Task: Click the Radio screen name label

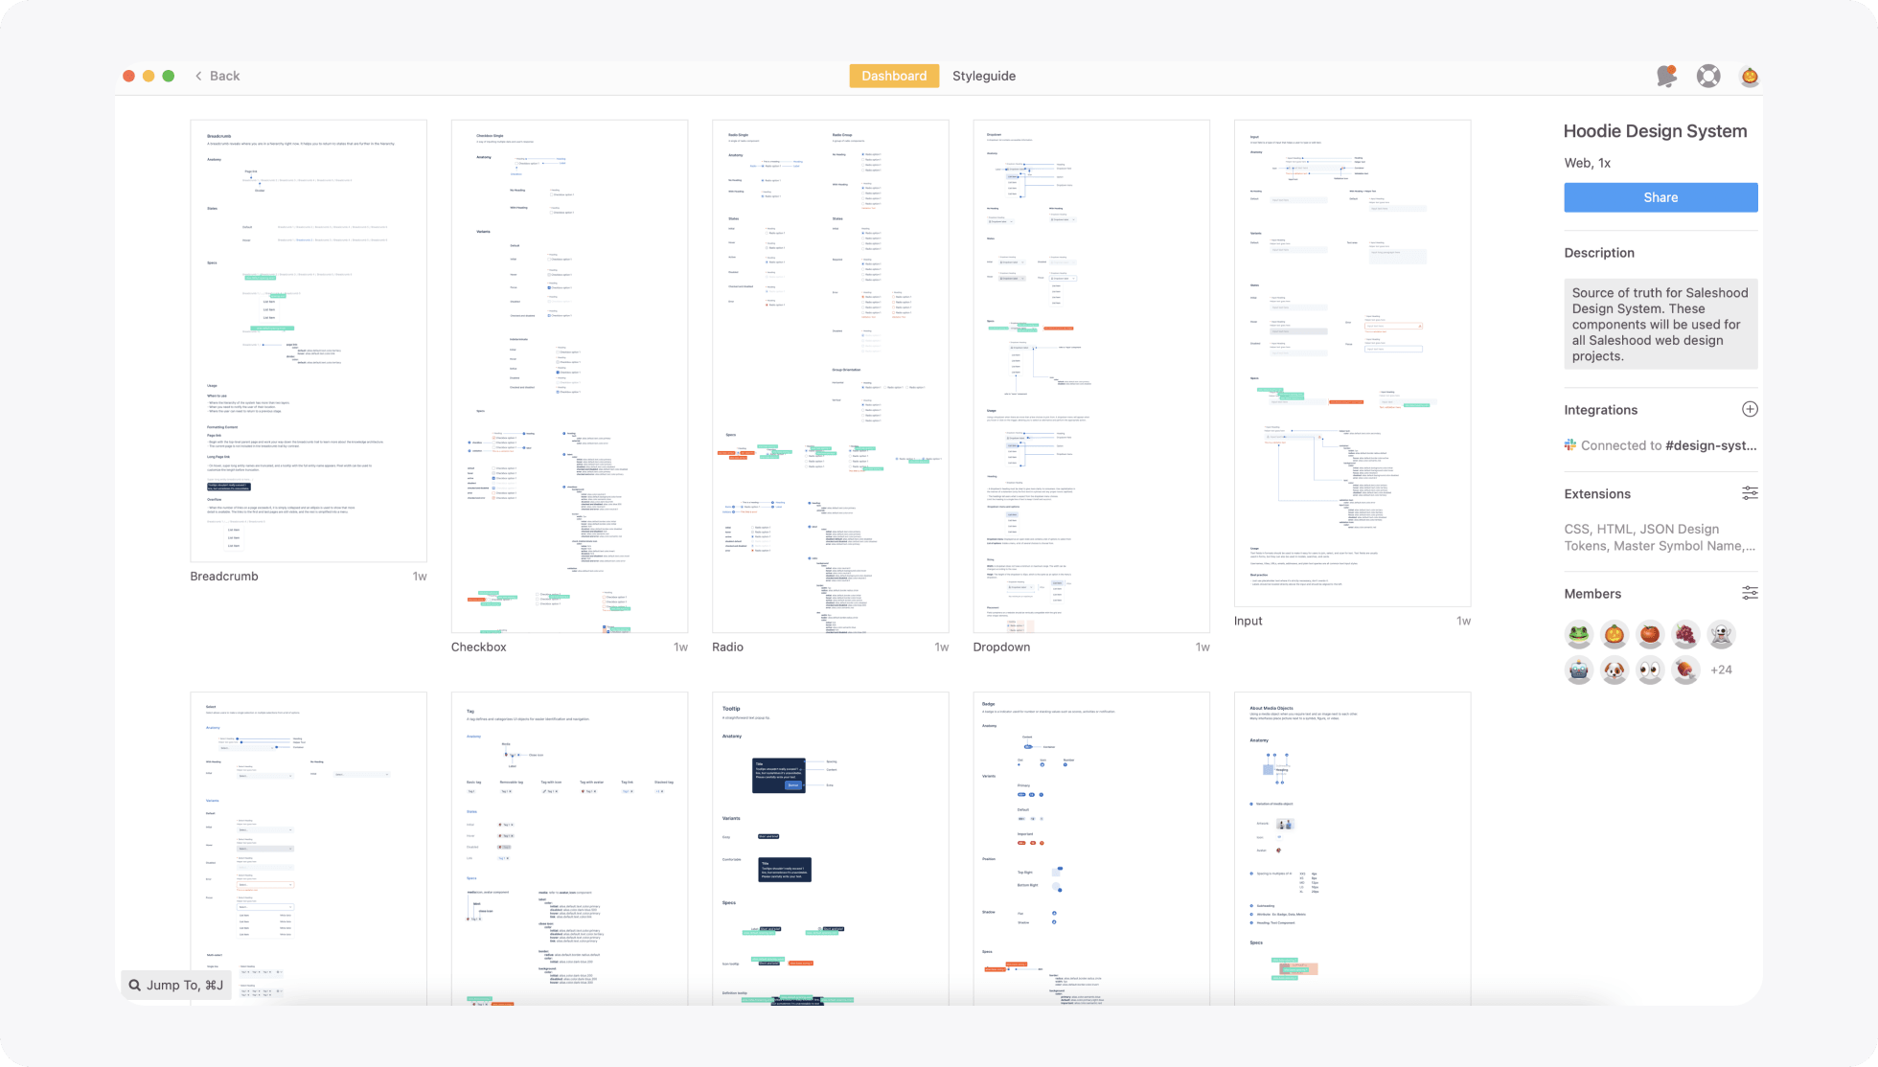Action: (x=727, y=647)
